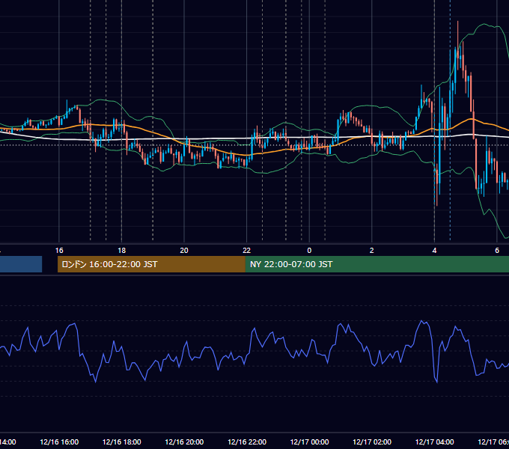This screenshot has width=509, height=449.
Task: Click hour label 22 on price chart axis
Action: tap(247, 251)
